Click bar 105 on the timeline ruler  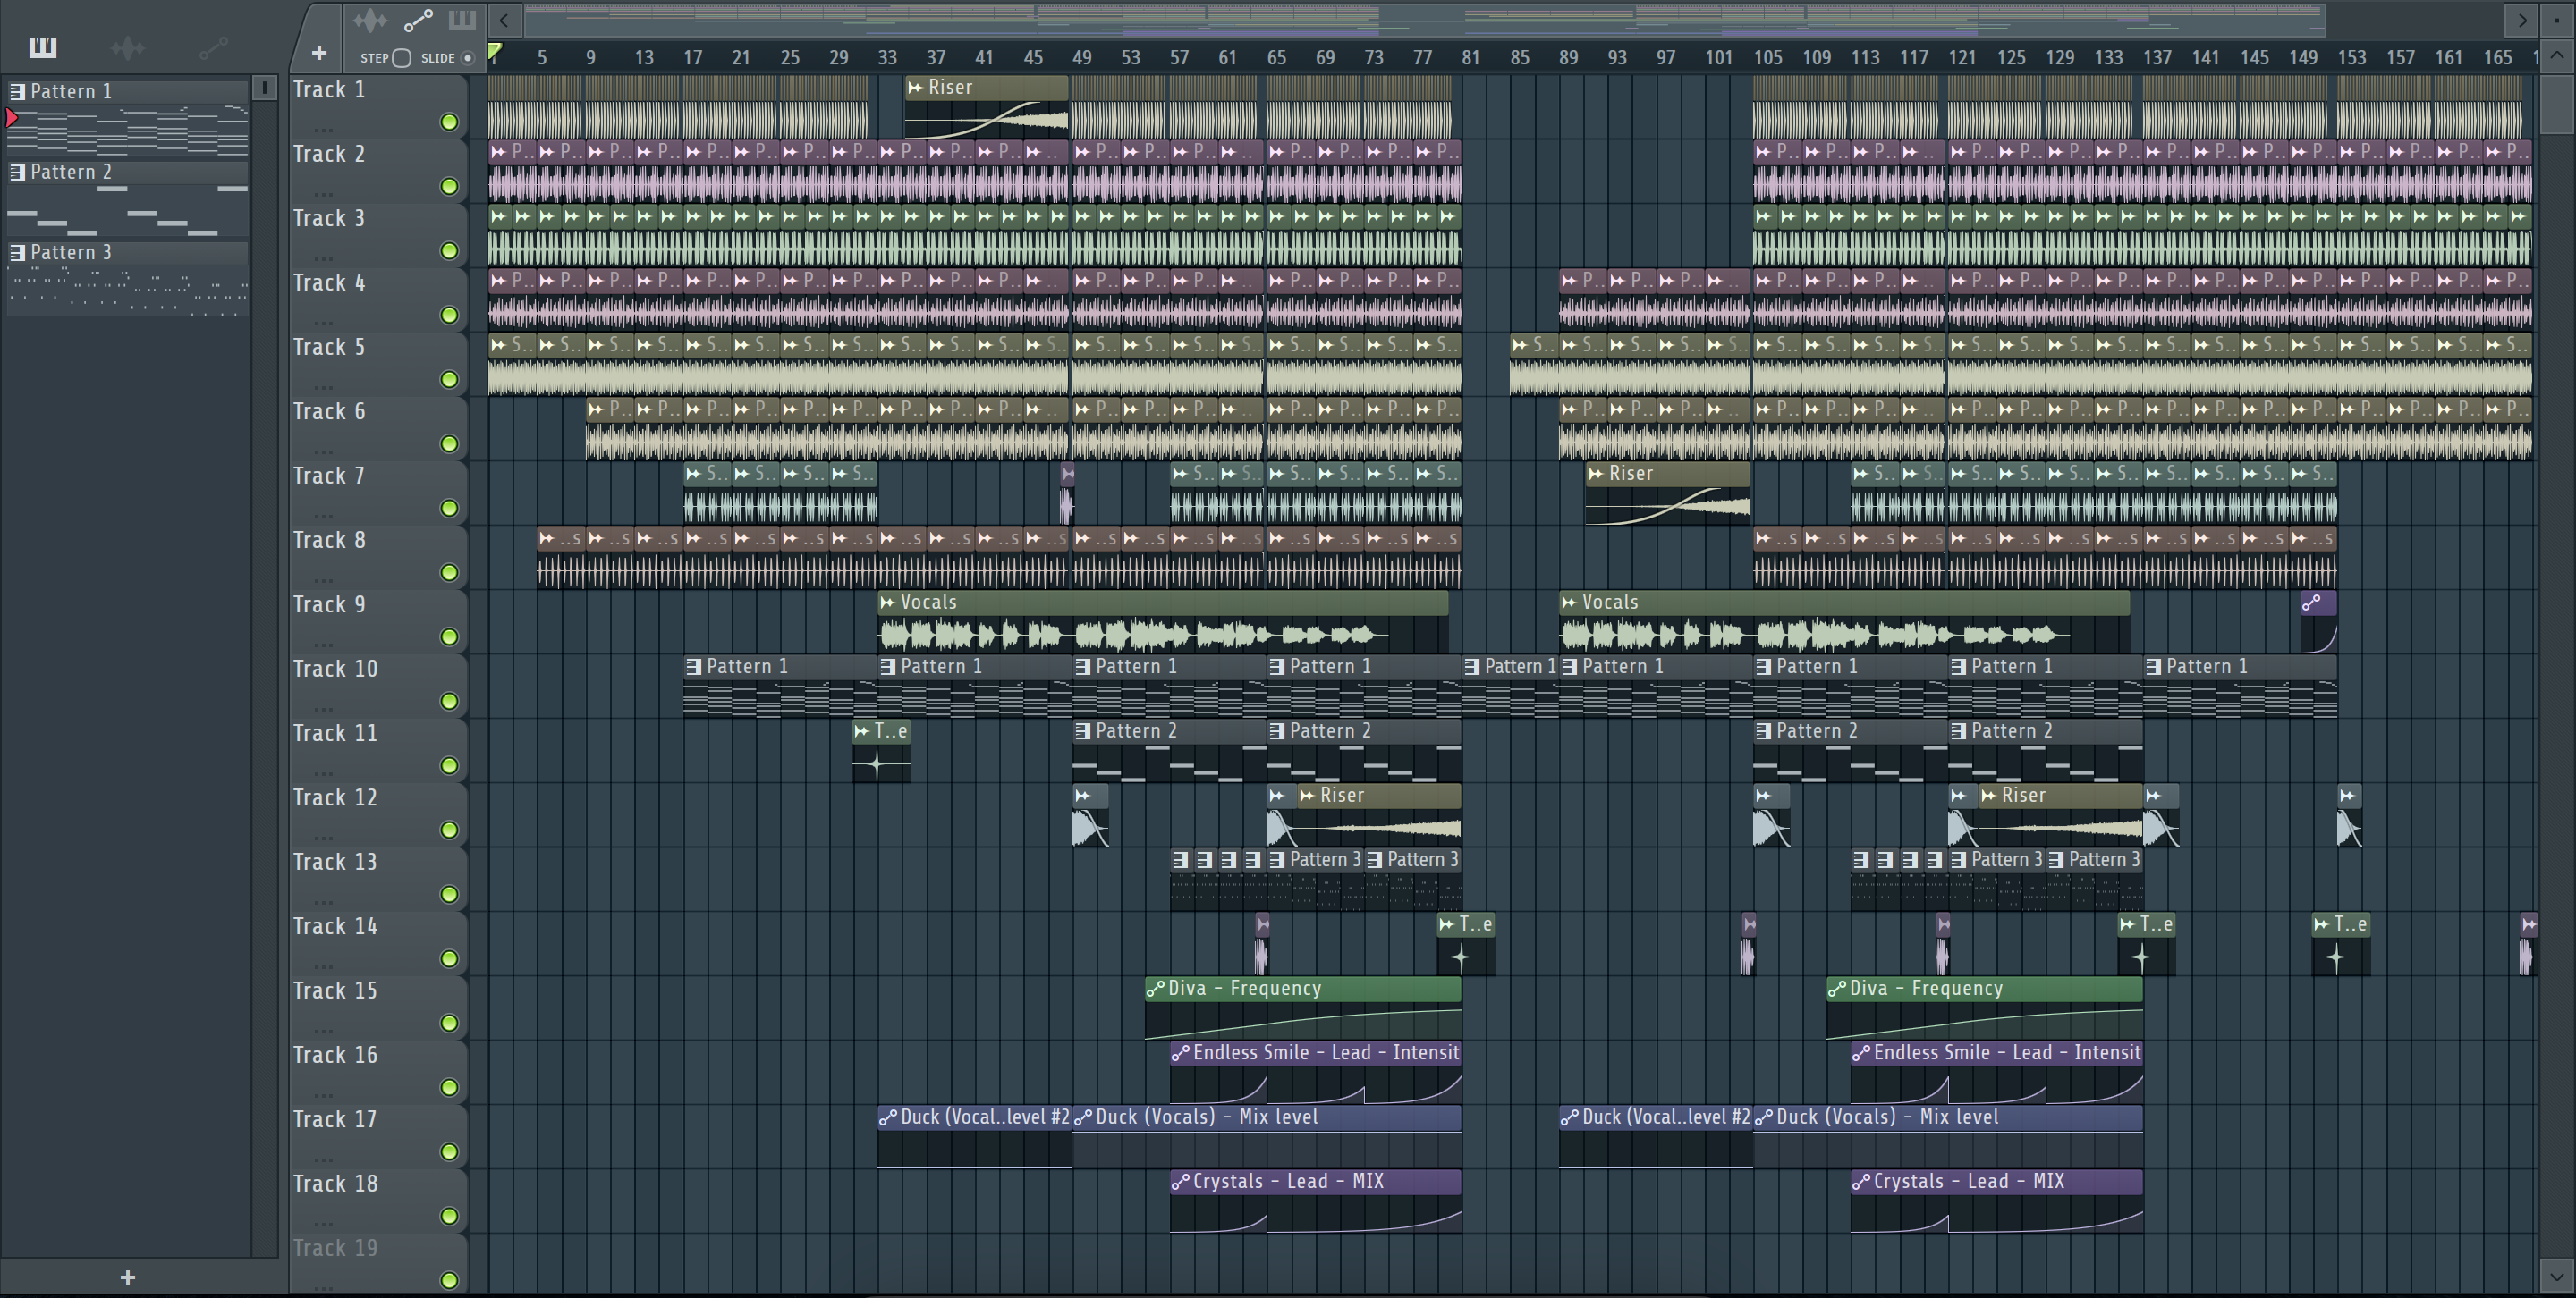pyautogui.click(x=1767, y=58)
